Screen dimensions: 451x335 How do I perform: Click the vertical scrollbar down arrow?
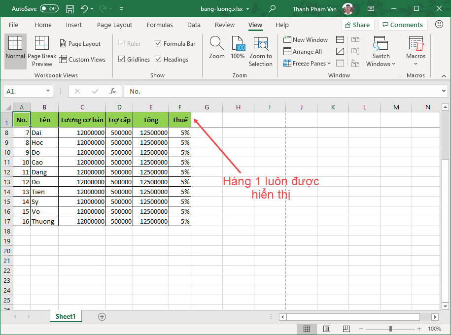click(x=445, y=306)
